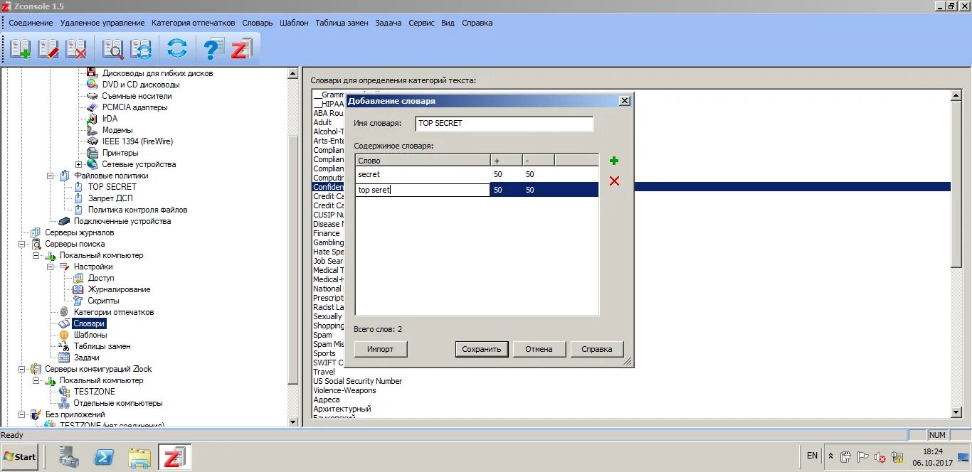Click the refresh arrows toolbar icon
The height and width of the screenshot is (472, 972).
[176, 49]
